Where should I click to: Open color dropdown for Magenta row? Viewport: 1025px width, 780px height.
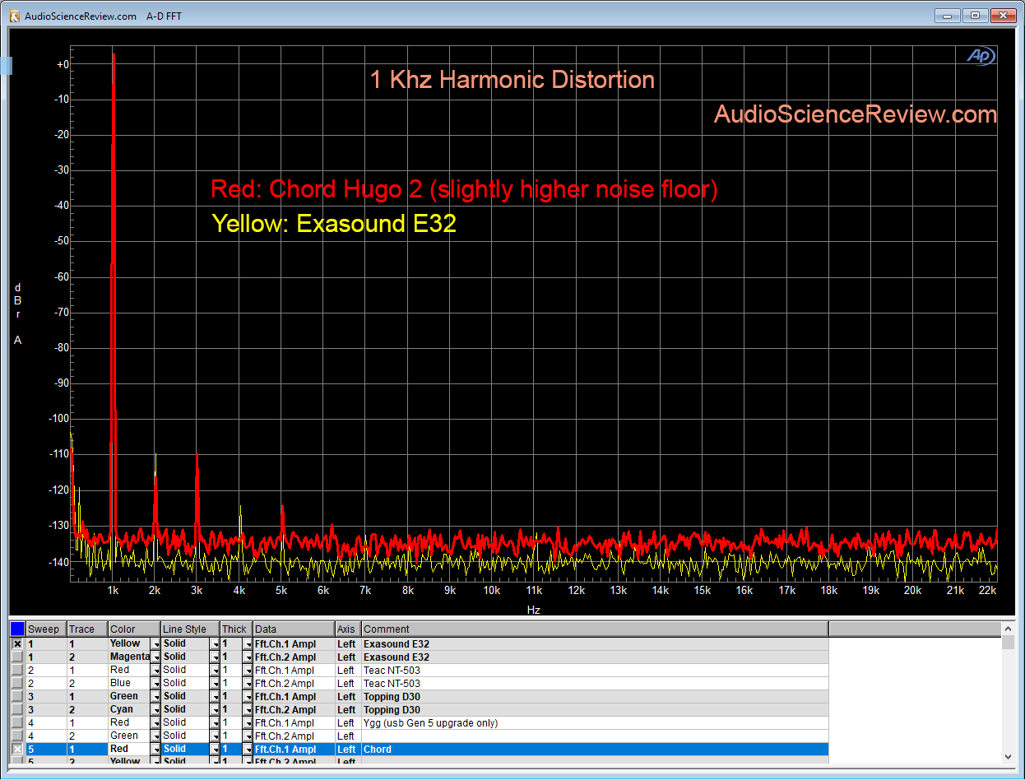[x=155, y=657]
